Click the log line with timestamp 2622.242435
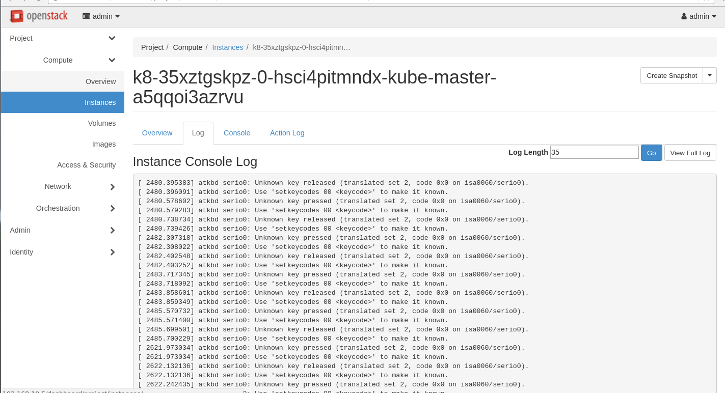This screenshot has height=393, width=725. (x=332, y=384)
